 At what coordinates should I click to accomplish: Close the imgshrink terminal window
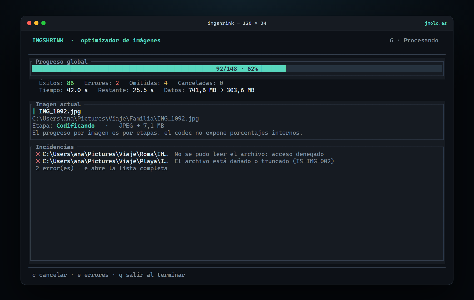(29, 23)
